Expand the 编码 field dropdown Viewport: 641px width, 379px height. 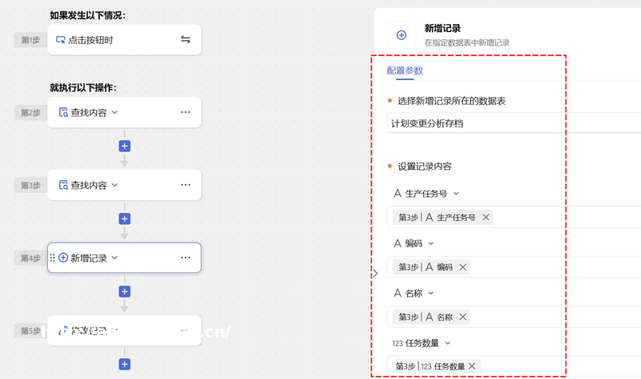click(x=430, y=243)
